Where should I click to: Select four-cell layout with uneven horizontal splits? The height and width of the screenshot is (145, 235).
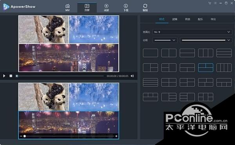pos(187,82)
